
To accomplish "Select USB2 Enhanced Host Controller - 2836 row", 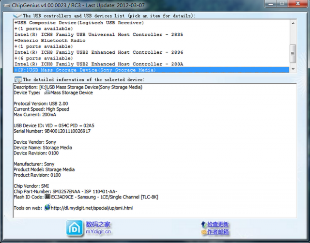I will 151,52.
